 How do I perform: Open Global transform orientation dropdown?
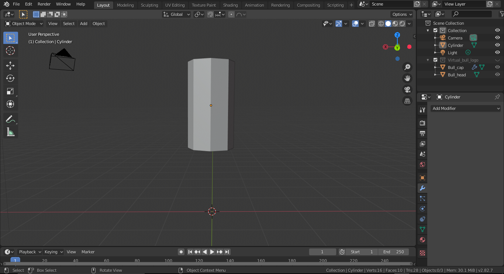(x=177, y=14)
